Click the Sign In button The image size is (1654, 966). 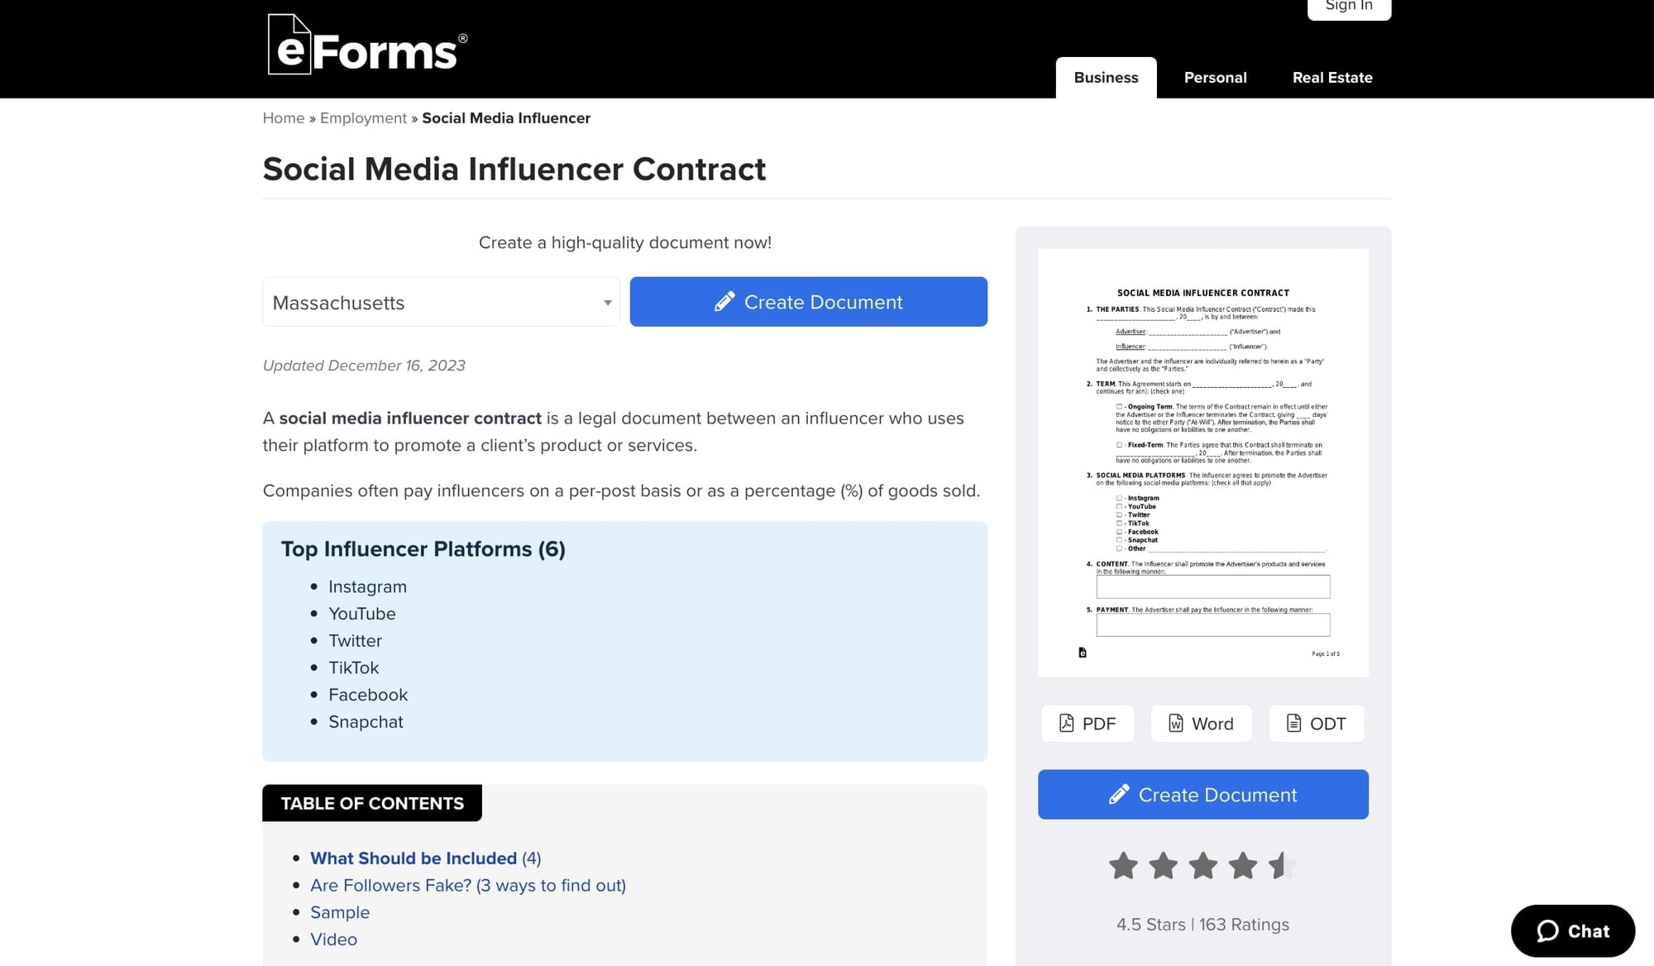(1349, 6)
